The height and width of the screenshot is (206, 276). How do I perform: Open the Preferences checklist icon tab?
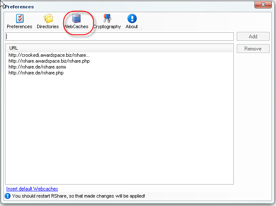click(x=19, y=21)
